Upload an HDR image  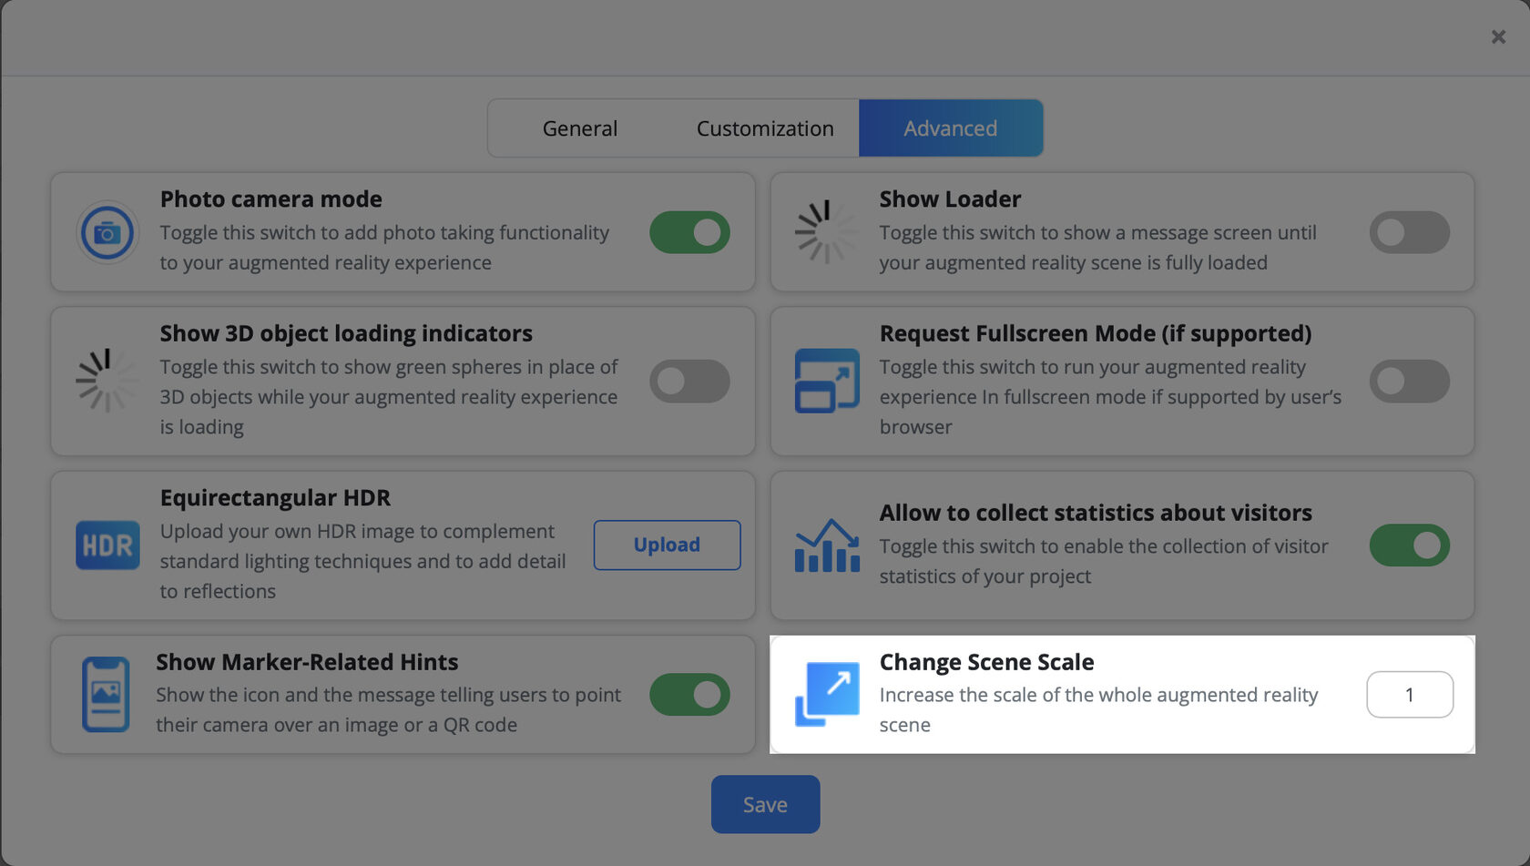[x=667, y=545]
